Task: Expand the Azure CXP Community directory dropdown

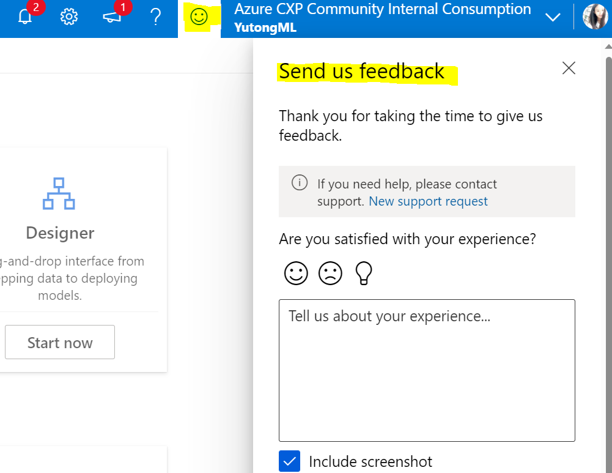Action: (x=553, y=17)
